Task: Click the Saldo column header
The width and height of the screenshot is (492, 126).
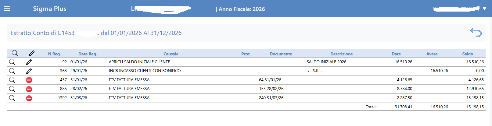Action: [x=467, y=54]
